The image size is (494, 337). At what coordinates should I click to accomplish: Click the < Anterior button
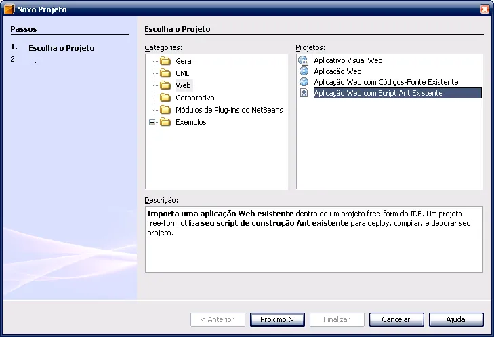218,319
